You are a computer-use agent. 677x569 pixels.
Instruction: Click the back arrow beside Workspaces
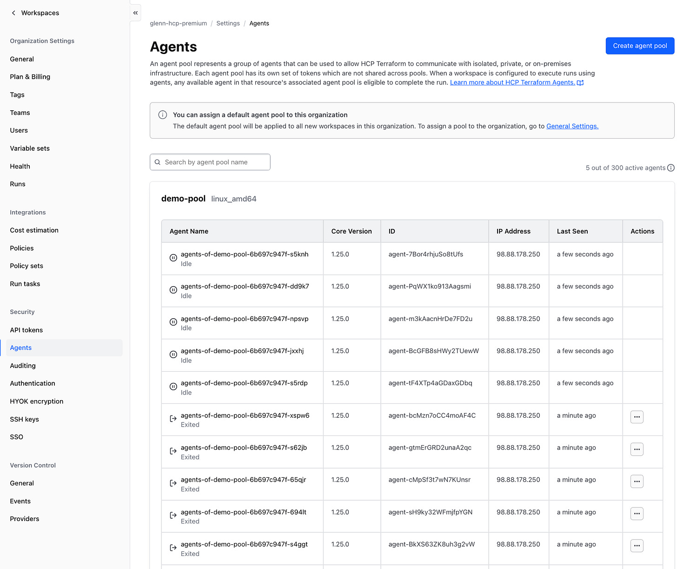13,13
